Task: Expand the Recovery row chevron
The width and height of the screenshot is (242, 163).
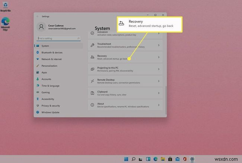Action: 159,57
